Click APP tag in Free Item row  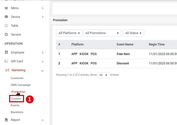74,54
